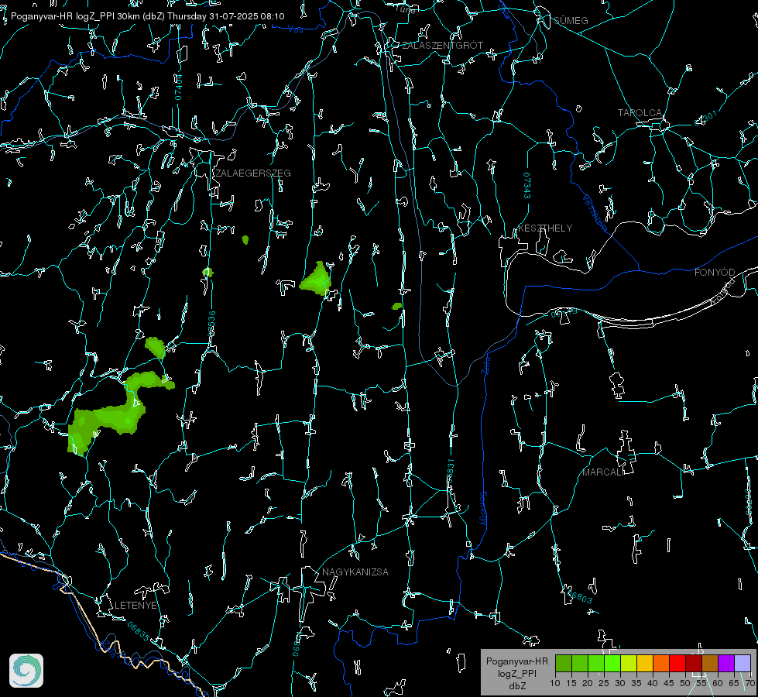Viewport: 758px width, 697px height.
Task: Click the Zala river label
Action: (x=485, y=364)
